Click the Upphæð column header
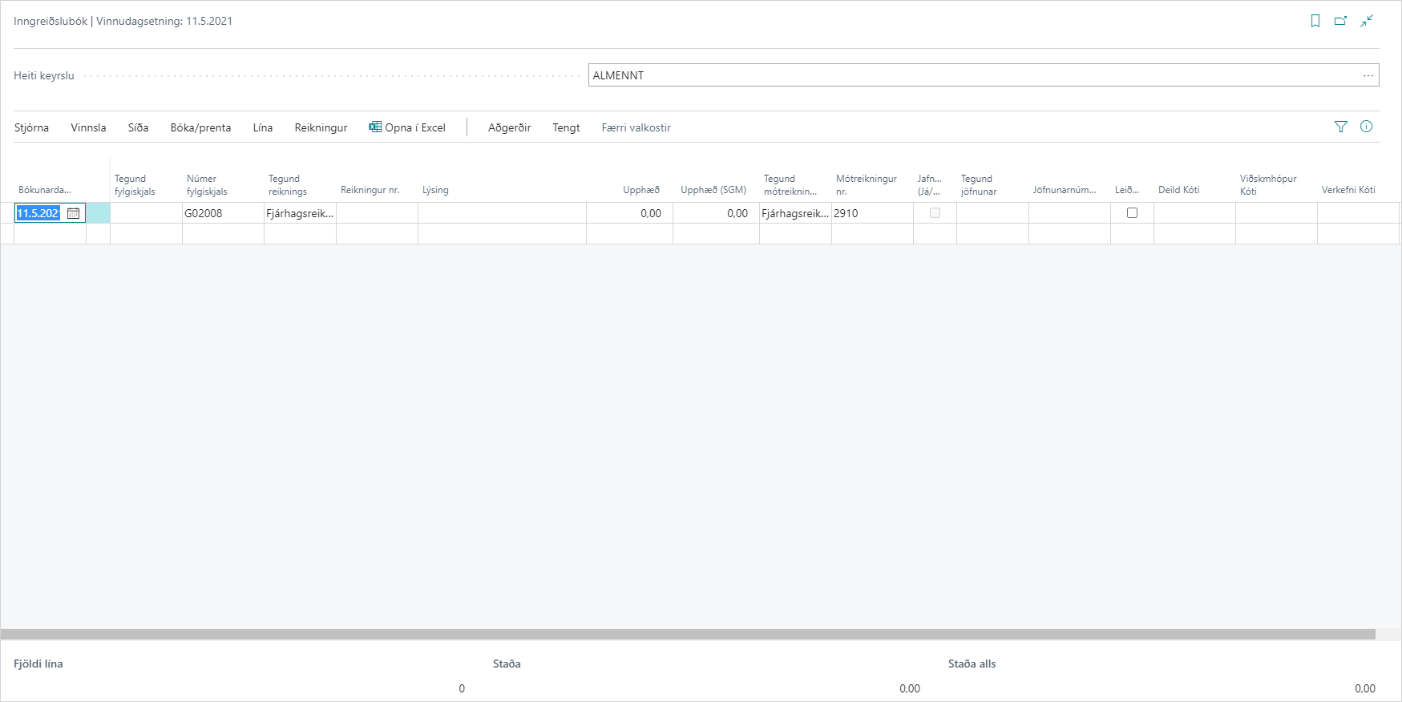 pyautogui.click(x=641, y=190)
